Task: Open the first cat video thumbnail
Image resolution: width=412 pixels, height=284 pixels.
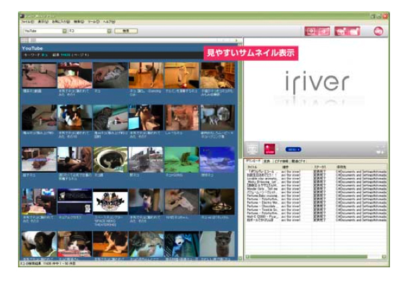Action: pos(38,75)
